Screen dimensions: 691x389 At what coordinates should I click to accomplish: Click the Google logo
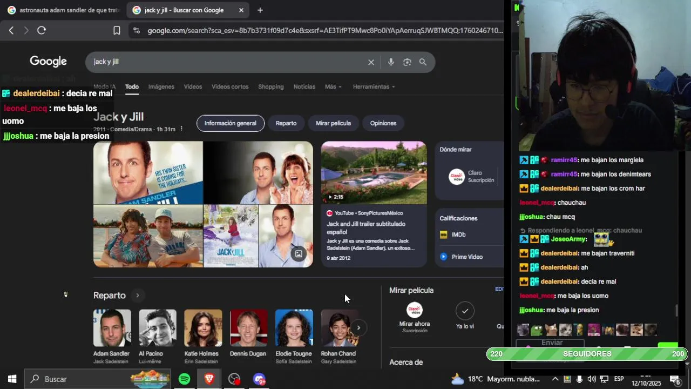48,62
